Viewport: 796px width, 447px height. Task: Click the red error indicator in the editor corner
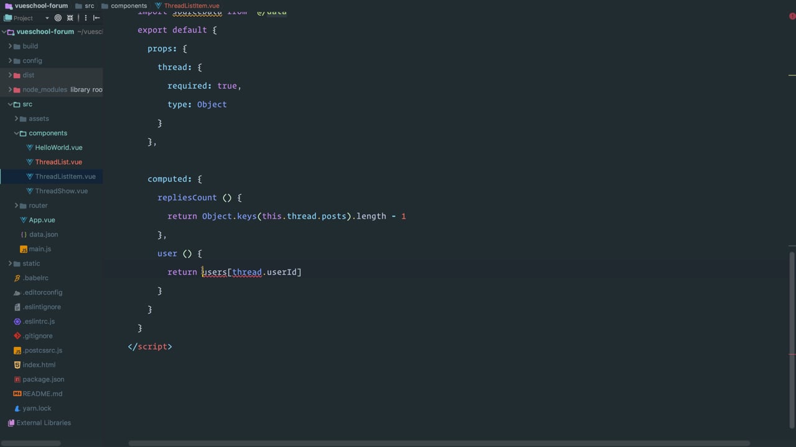792,17
